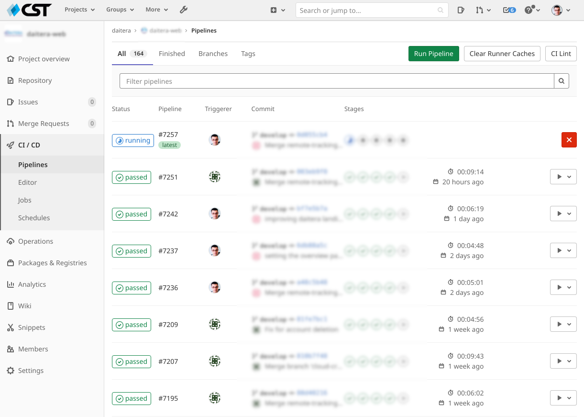This screenshot has height=417, width=584.
Task: Open the Groups dropdown menu
Action: click(x=120, y=10)
